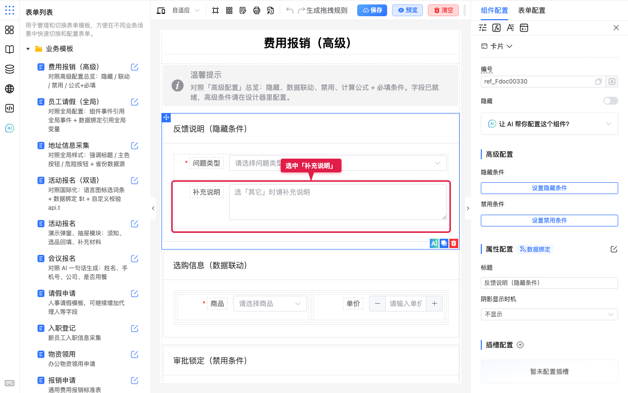
Task: Open the 请选择商品 dropdown
Action: click(270, 304)
